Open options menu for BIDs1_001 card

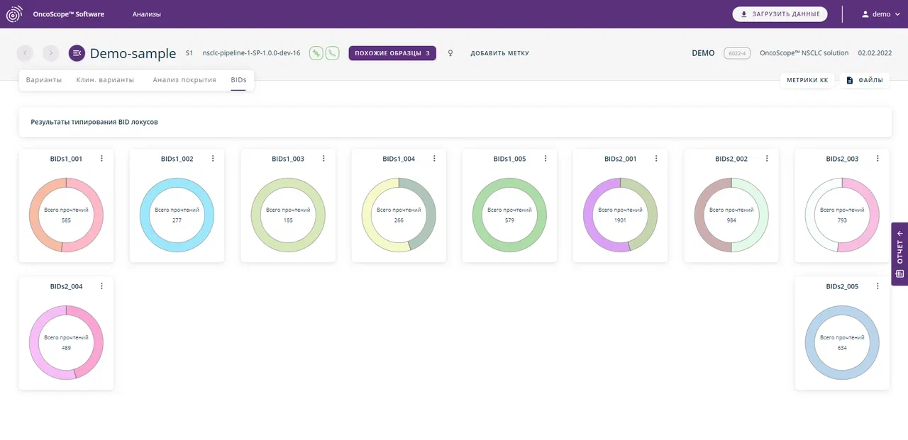coord(101,159)
